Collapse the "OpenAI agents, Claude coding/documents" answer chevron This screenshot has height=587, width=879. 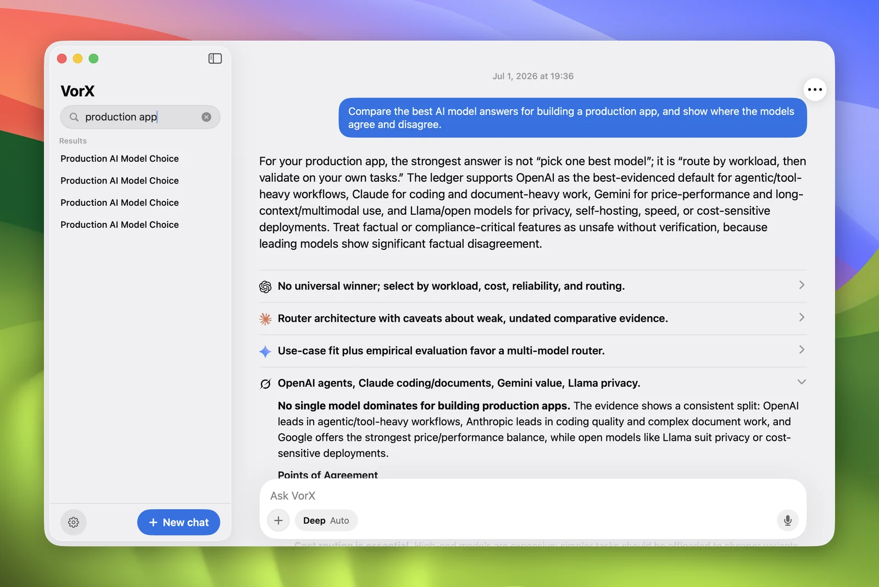[802, 382]
